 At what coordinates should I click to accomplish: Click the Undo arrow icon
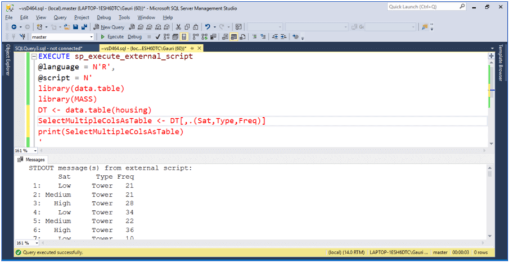point(208,27)
